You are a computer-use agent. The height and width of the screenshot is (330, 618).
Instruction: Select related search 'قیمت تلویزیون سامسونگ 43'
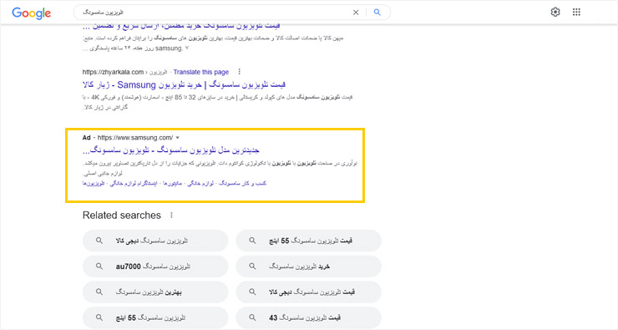[x=308, y=317]
